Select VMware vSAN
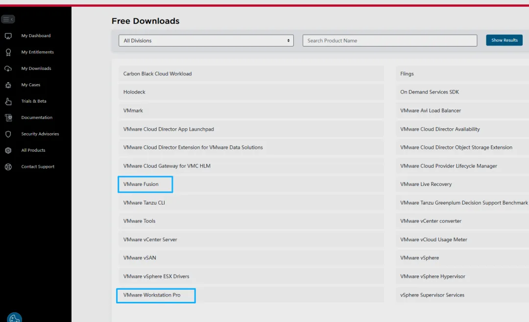The image size is (529, 322). pyautogui.click(x=251, y=258)
